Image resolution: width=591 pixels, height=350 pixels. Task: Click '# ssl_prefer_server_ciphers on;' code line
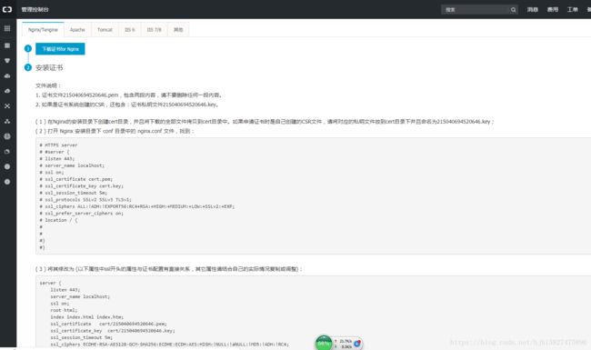[x=82, y=214]
